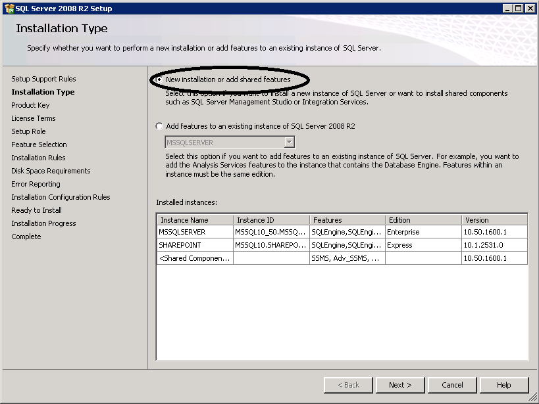Viewport: 539px width, 404px height.
Task: Click the window resize grip corner
Action: (x=532, y=397)
